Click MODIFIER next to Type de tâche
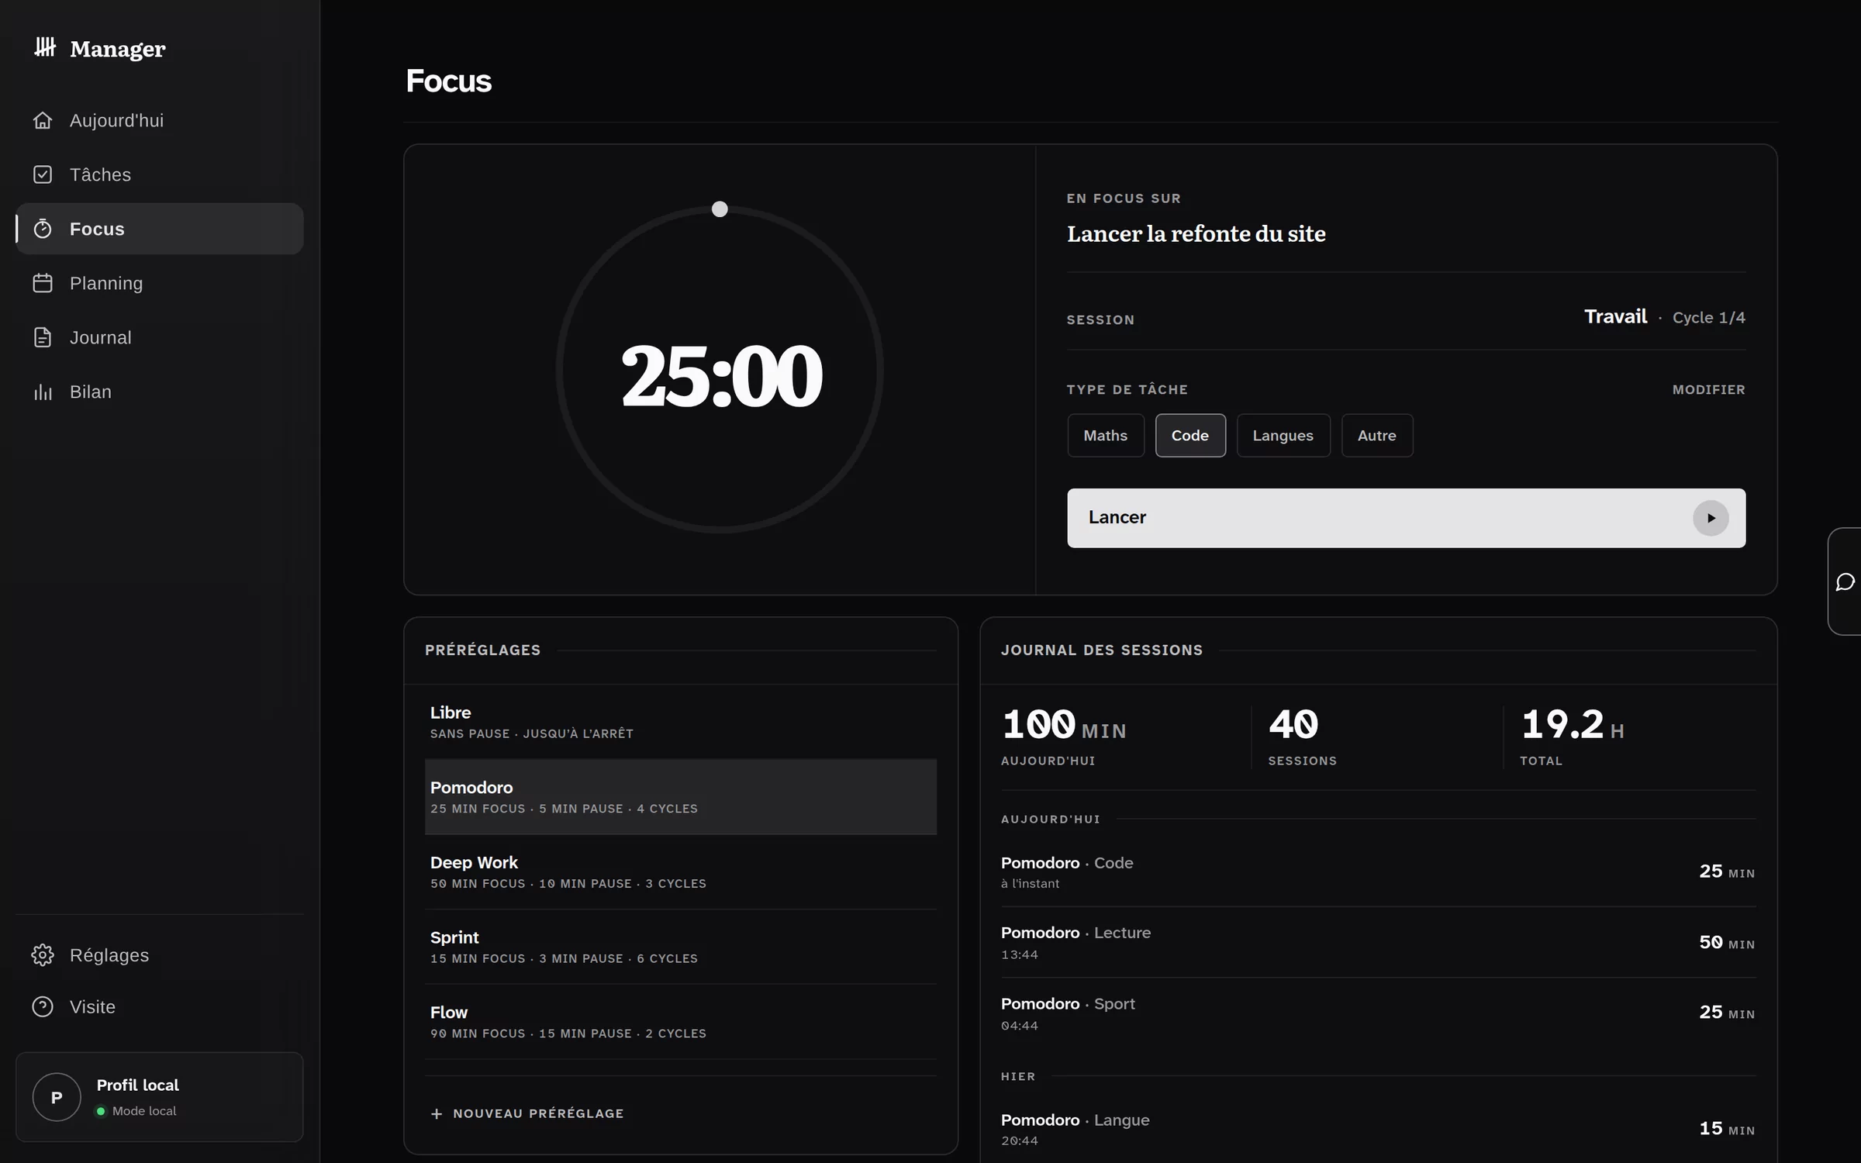Image resolution: width=1861 pixels, height=1163 pixels. coord(1708,390)
